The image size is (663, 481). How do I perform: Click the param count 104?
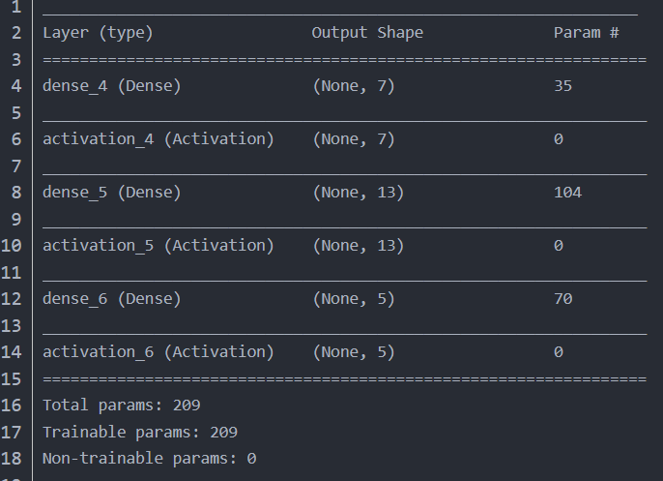click(x=567, y=193)
